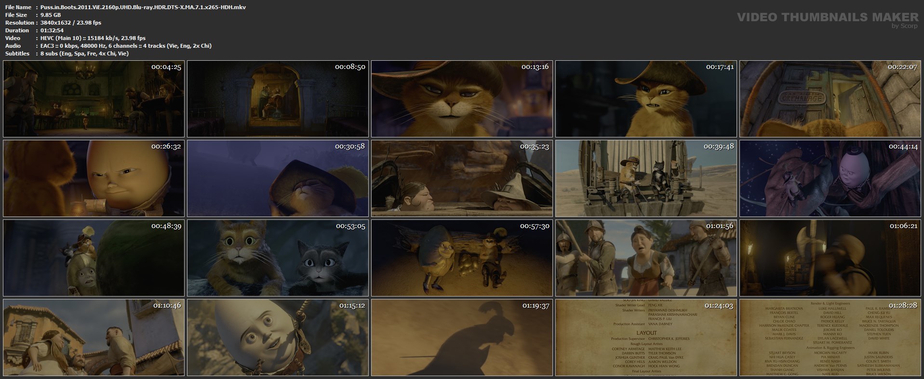Open the shadow silhouette thumbnail at 01:19:37
924x379 pixels.
[462, 338]
